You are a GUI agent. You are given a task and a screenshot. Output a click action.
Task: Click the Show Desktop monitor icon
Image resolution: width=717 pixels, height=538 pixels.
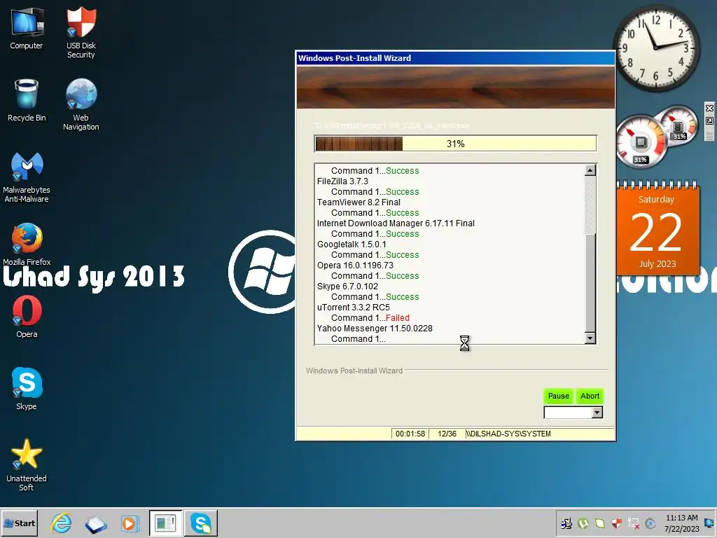point(709,523)
